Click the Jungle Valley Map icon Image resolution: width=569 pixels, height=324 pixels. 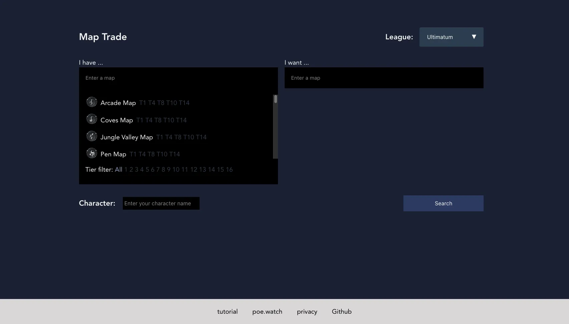point(91,136)
